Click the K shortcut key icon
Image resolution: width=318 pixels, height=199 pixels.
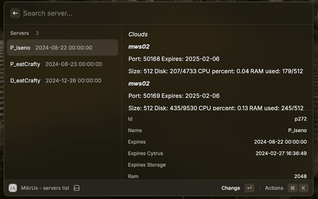(x=303, y=188)
